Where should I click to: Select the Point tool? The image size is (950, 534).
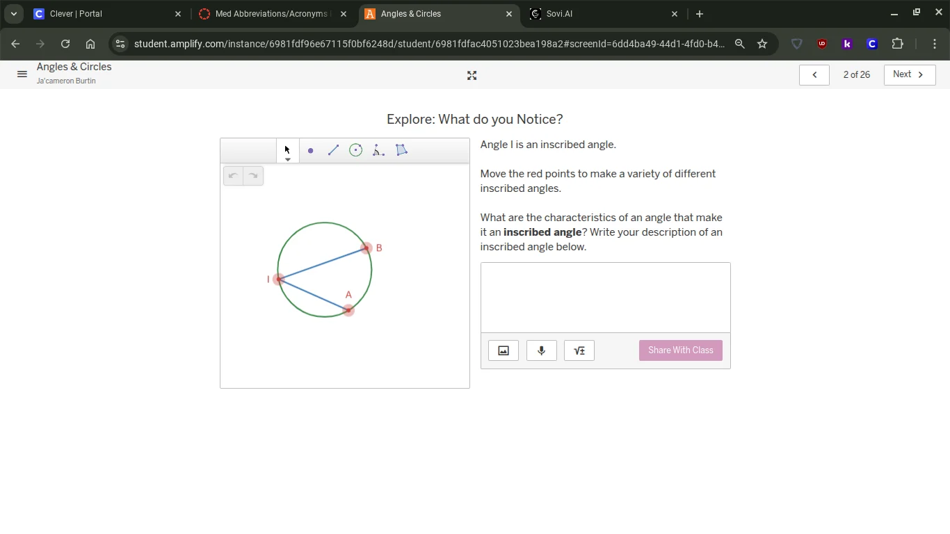coord(310,150)
